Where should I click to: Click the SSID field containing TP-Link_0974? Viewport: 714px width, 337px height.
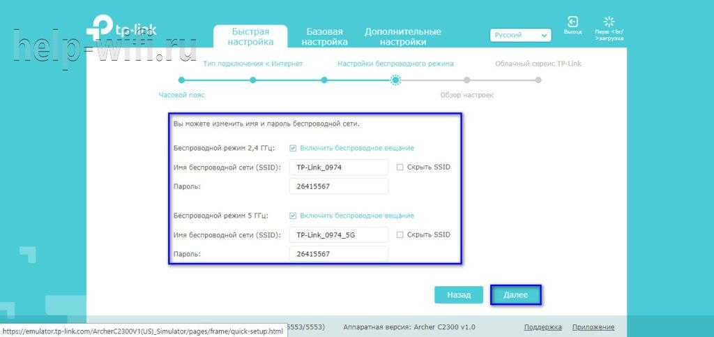pyautogui.click(x=339, y=167)
